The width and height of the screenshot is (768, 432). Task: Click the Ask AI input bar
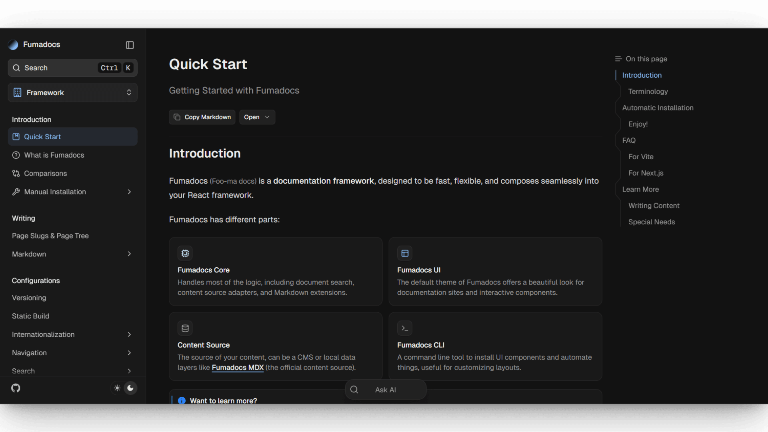pos(385,390)
